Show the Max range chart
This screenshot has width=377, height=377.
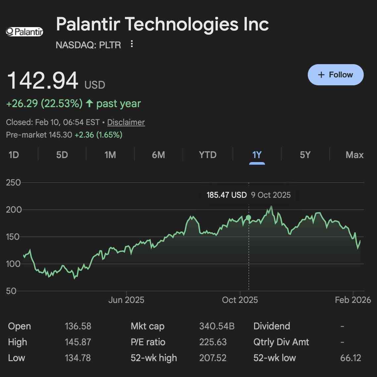(x=354, y=155)
